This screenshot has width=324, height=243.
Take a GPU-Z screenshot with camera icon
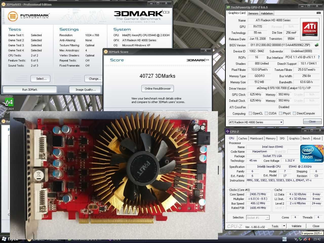tap(318, 13)
